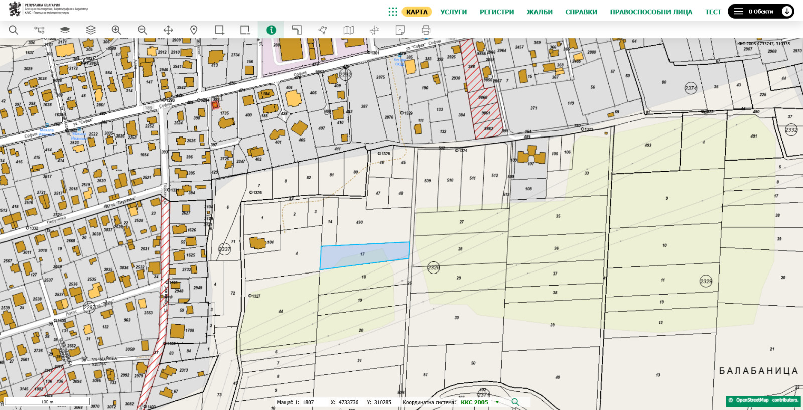The image size is (803, 410).
Task: Select the pan/move map tool
Action: point(168,30)
